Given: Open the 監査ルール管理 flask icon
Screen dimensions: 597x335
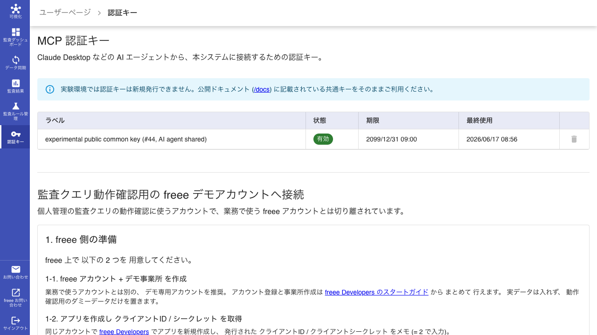Looking at the screenshot, I should tap(15, 106).
